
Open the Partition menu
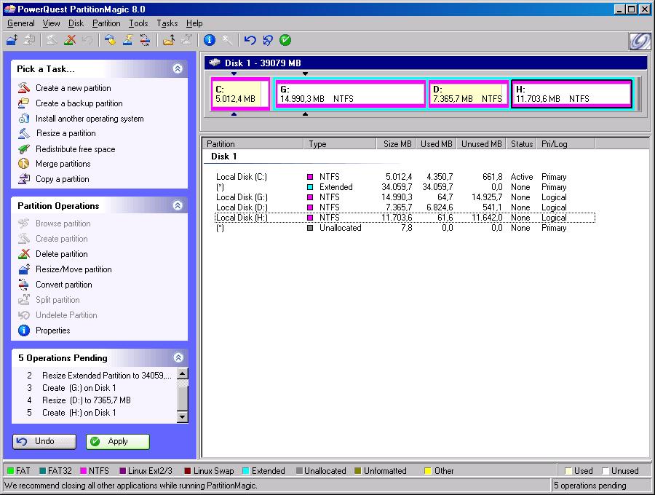(x=106, y=23)
